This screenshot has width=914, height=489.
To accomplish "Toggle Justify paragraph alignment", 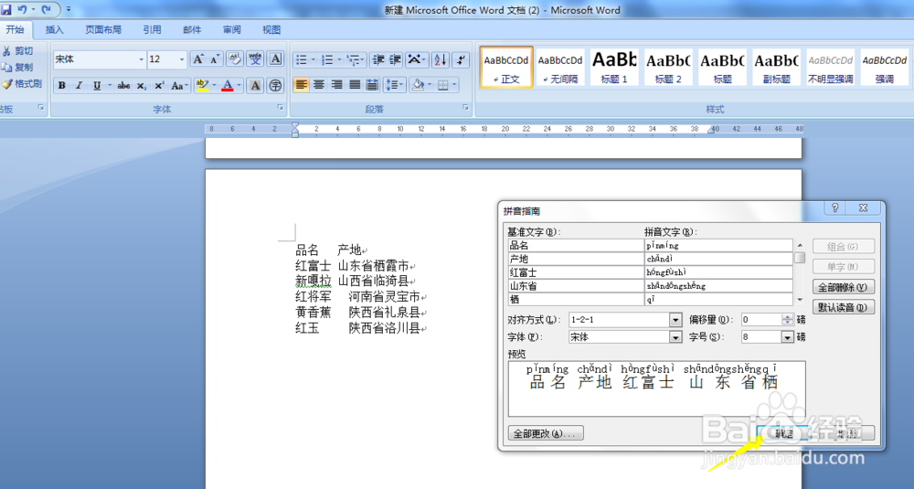I will [355, 85].
